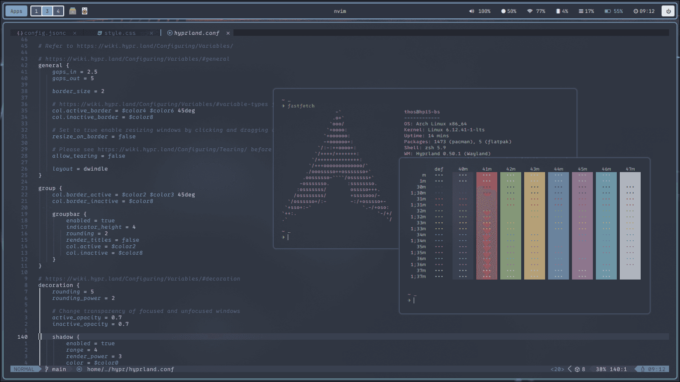Click the line 'border_size = 2'

[x=78, y=91]
